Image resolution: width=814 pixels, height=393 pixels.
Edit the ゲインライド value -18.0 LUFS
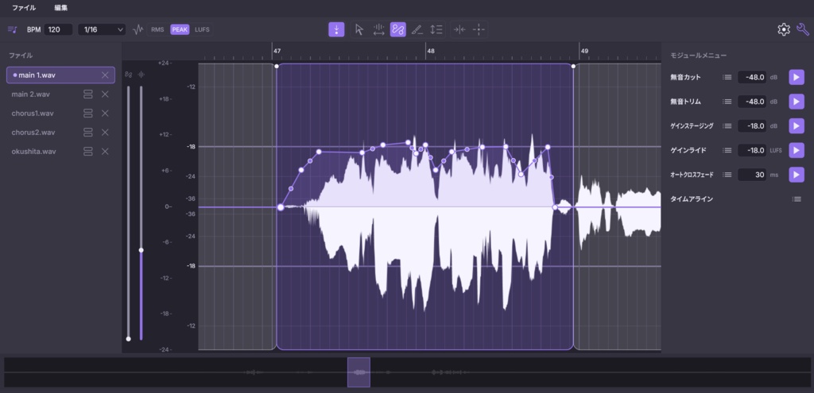tap(752, 150)
